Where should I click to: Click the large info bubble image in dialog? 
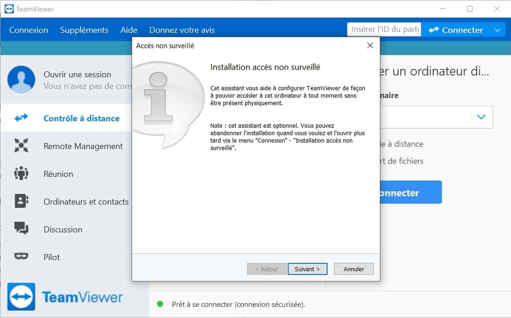pyautogui.click(x=168, y=104)
